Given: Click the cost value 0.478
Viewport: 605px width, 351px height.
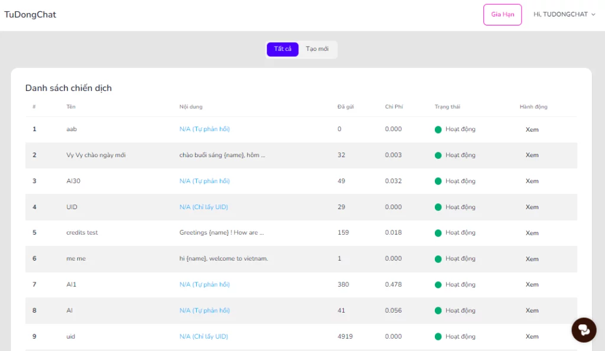Looking at the screenshot, I should coord(393,284).
